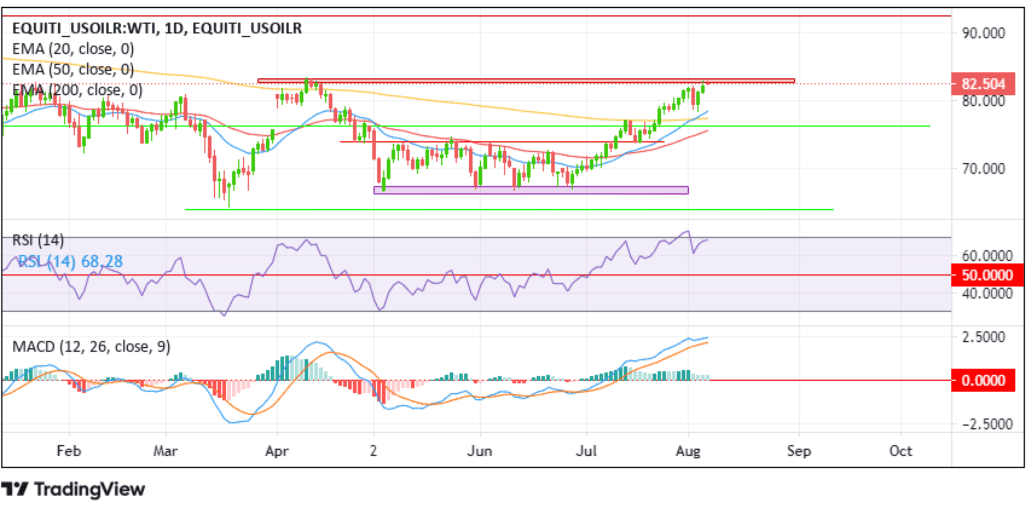
Task: Click the Oct date axis label
Action: pos(901,451)
